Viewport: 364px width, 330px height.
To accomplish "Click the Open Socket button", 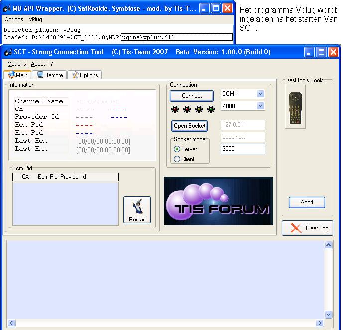I will [x=189, y=126].
